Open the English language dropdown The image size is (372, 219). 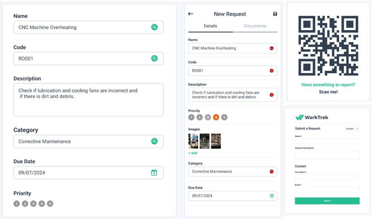352,129
